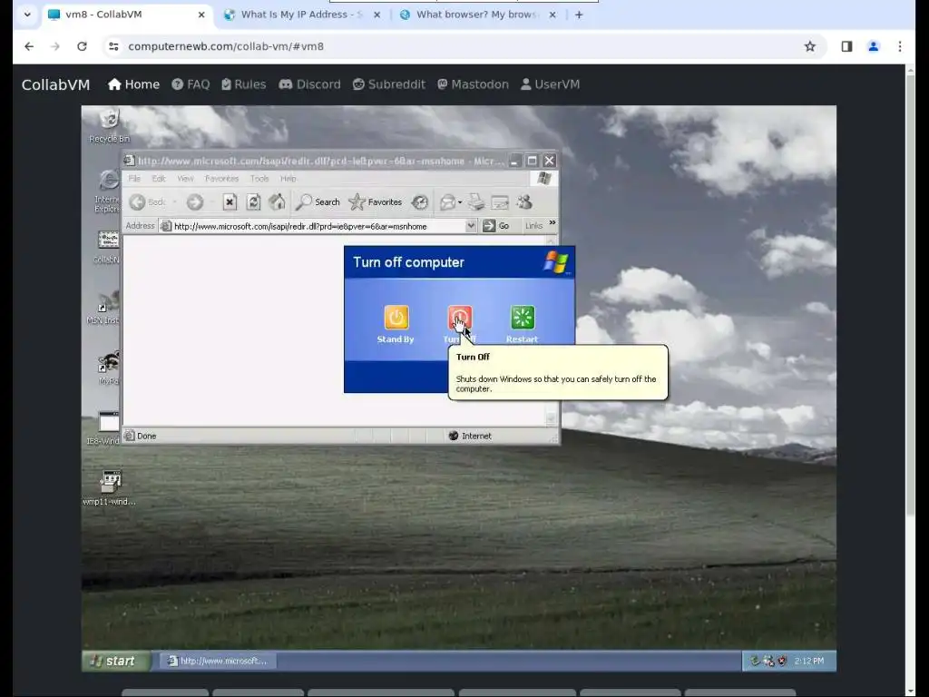Click the Refresh icon in IE toolbar

click(254, 202)
